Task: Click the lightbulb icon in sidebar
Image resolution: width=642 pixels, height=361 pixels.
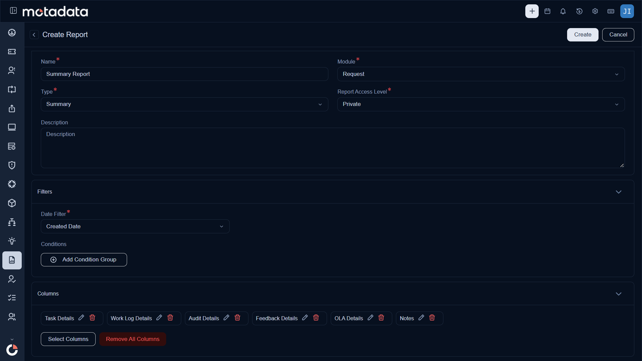Action: pos(12,241)
